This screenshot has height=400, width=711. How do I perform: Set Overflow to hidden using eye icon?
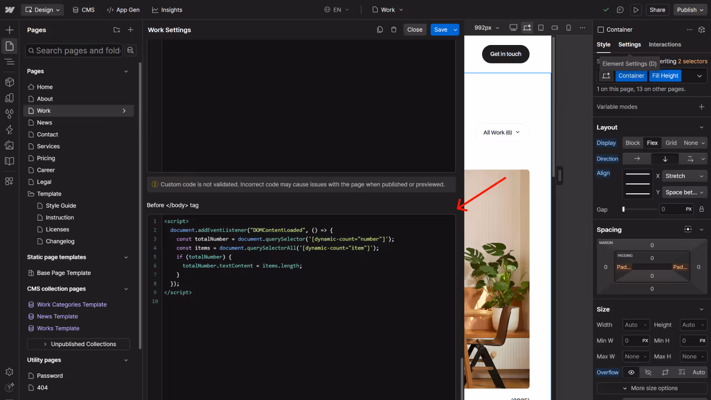[630, 372]
